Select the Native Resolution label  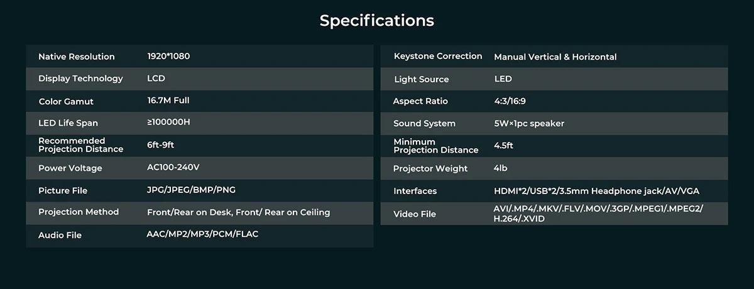click(x=77, y=57)
